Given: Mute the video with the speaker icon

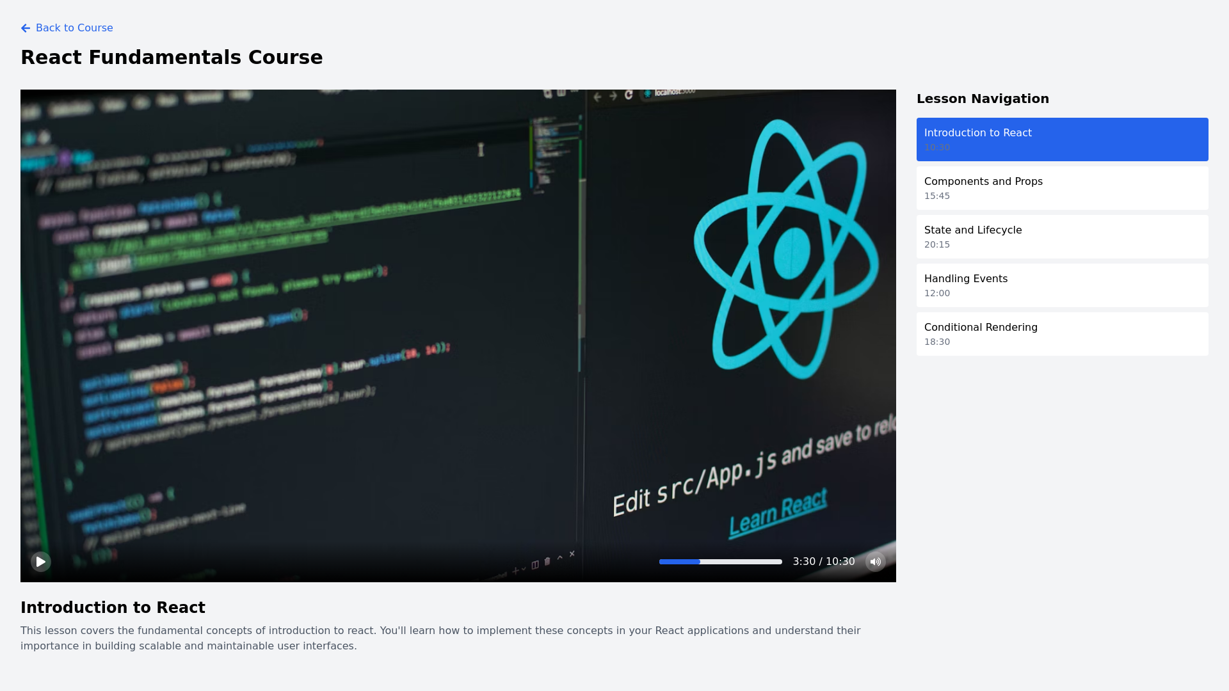Looking at the screenshot, I should (x=875, y=562).
